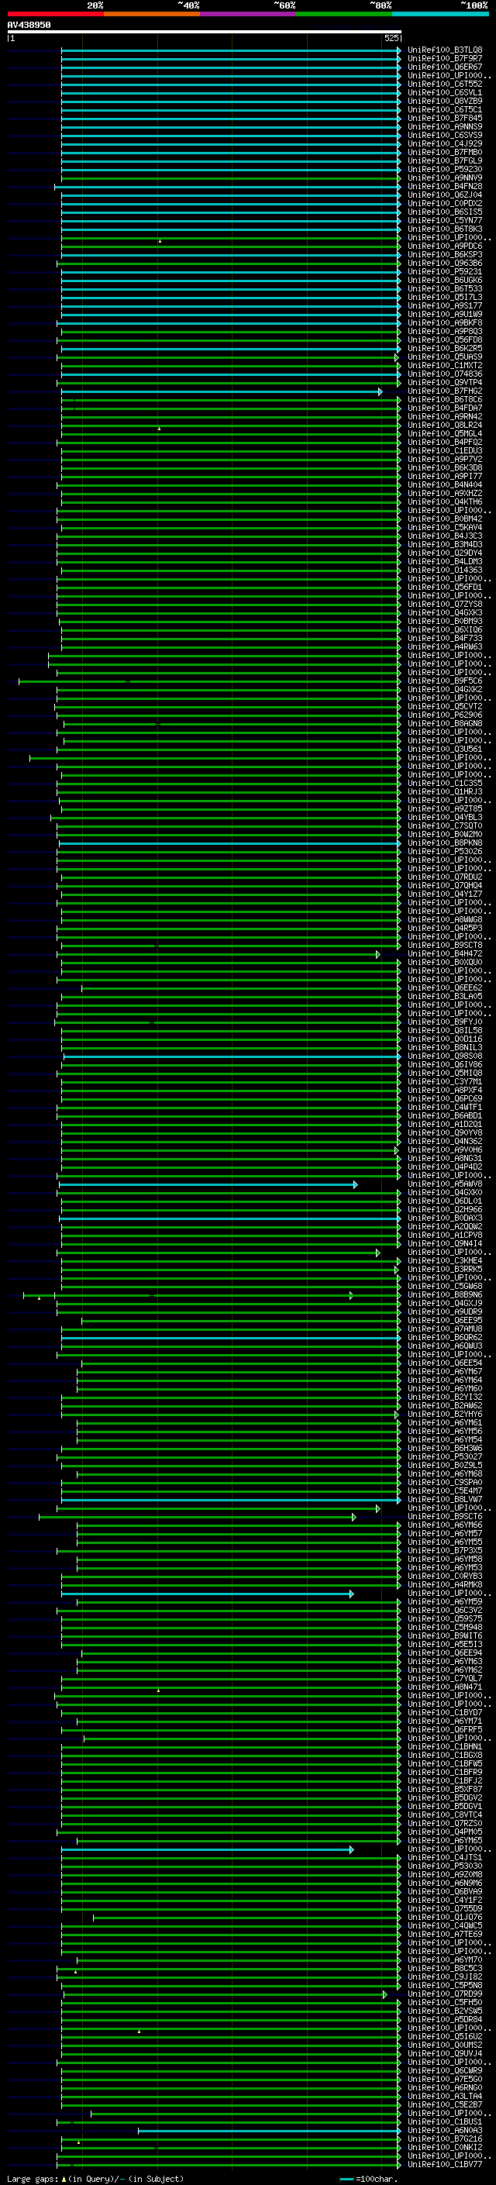Click hit label UniRef100_C3KHE4
496x2185 pixels.
445,1260
